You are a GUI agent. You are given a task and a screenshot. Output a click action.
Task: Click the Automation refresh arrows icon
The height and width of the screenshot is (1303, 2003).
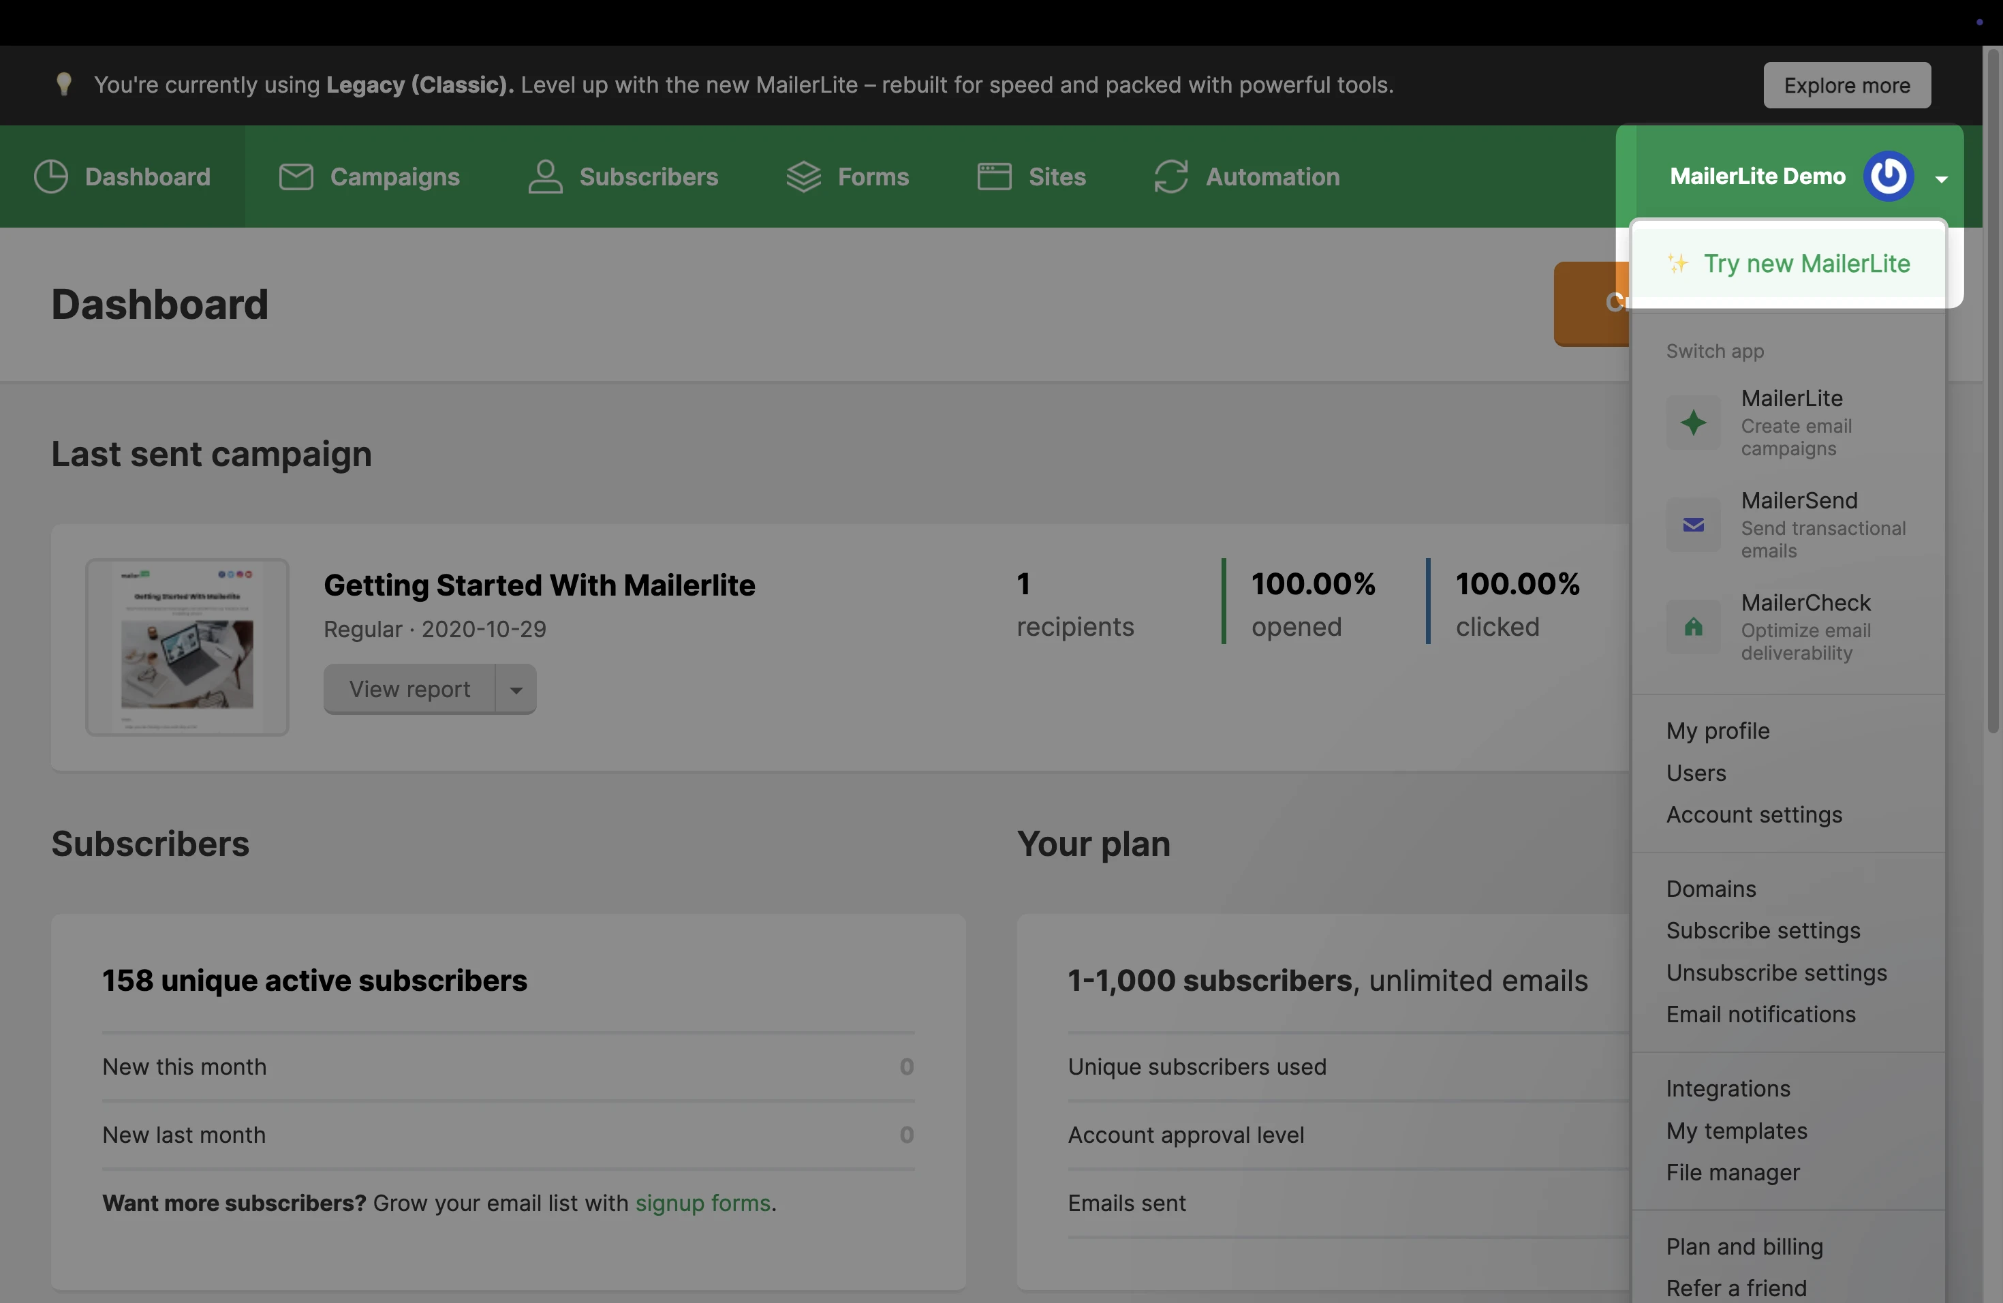click(1170, 177)
